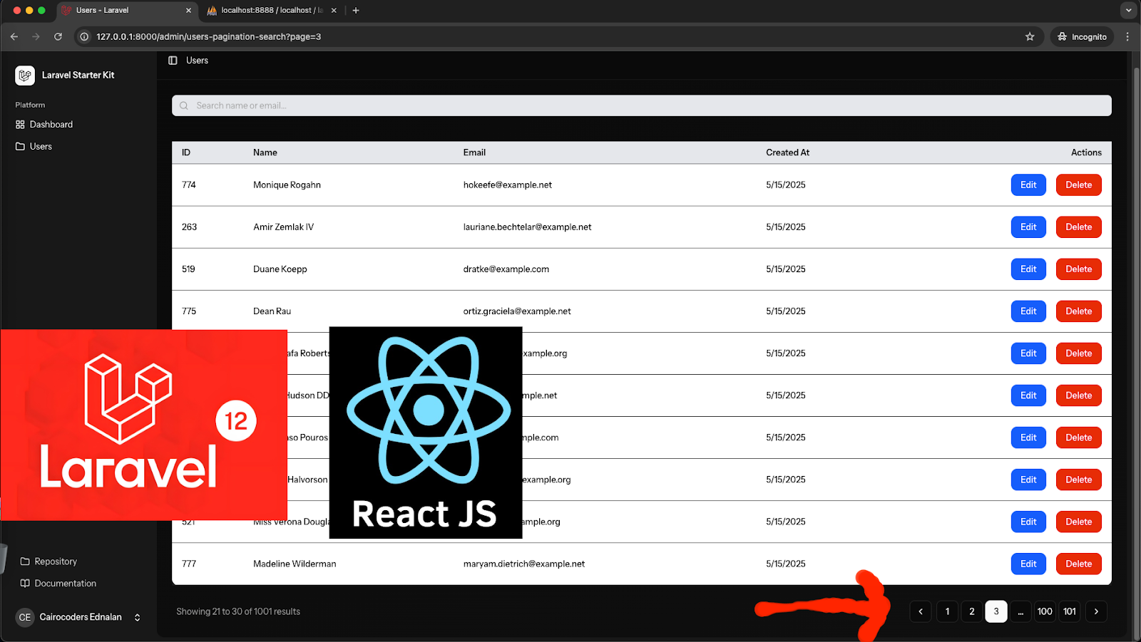Edit the user in the Miss Verona row
The width and height of the screenshot is (1141, 642).
pyautogui.click(x=1028, y=522)
